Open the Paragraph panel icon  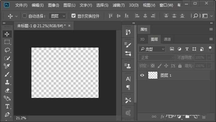pyautogui.click(x=128, y=87)
